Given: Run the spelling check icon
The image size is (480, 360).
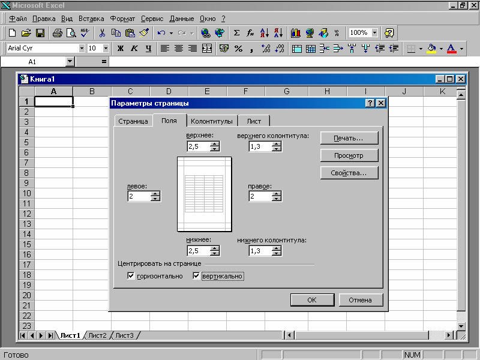Looking at the screenshot, I should (x=85, y=33).
